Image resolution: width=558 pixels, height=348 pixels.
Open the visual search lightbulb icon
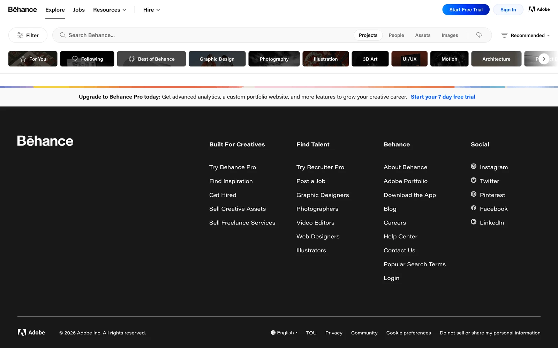click(x=479, y=35)
